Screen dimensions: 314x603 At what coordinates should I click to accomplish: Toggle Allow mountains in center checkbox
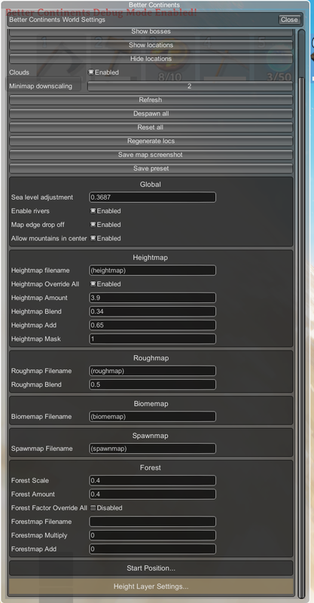click(93, 238)
